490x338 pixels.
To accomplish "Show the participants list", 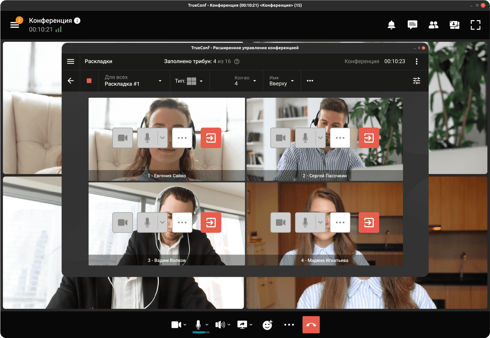I will (x=433, y=25).
